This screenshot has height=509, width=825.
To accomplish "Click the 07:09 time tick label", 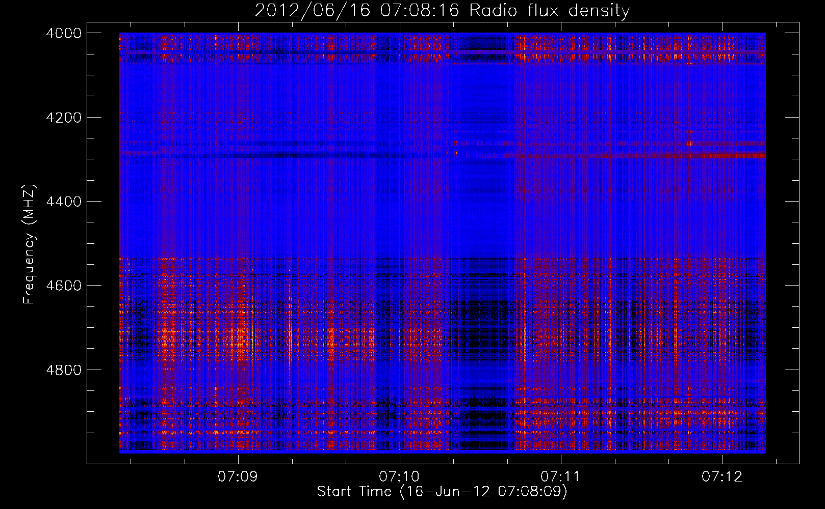I will (238, 477).
